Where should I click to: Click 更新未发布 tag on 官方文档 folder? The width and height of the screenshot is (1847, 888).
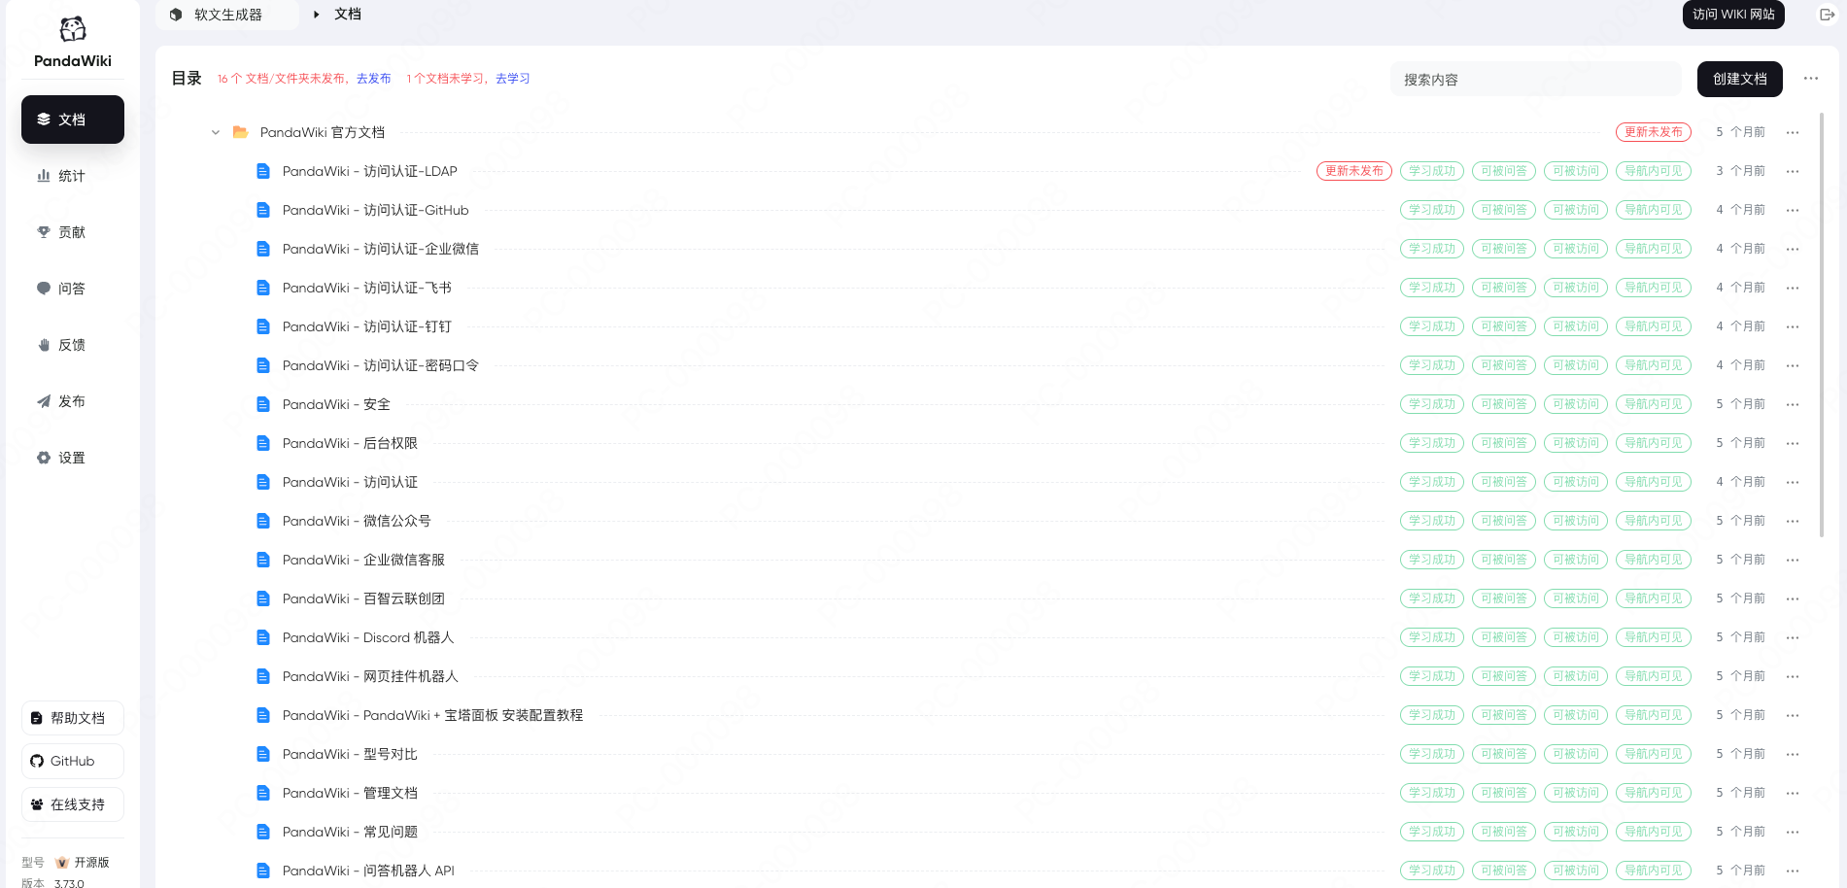[1654, 132]
